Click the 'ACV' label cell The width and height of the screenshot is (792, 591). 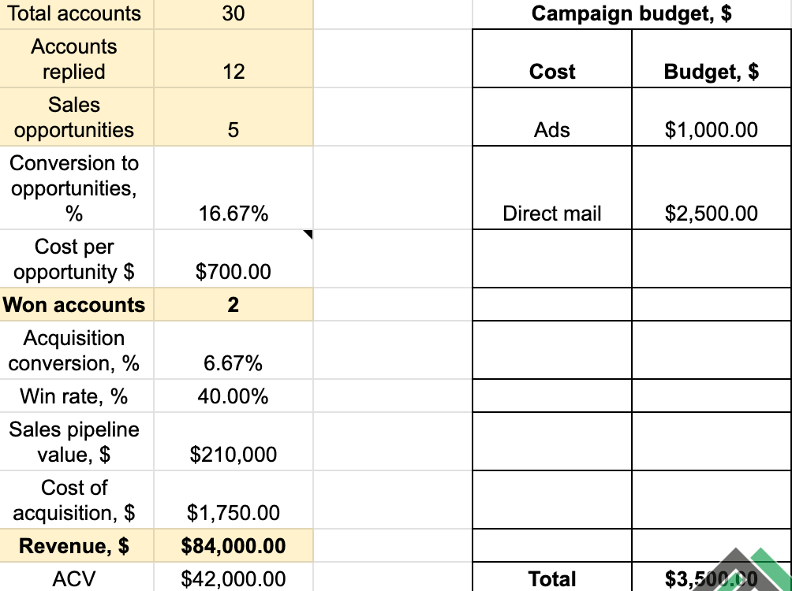pyautogui.click(x=77, y=578)
